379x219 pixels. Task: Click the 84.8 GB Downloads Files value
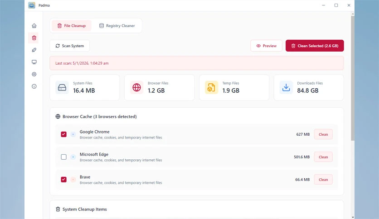pyautogui.click(x=308, y=90)
